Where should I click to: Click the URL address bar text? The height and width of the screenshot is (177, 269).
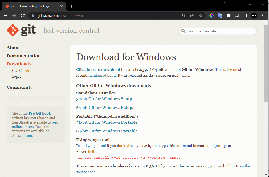(60, 16)
